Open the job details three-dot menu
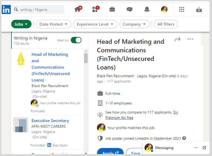212x156 pixels. click(190, 39)
